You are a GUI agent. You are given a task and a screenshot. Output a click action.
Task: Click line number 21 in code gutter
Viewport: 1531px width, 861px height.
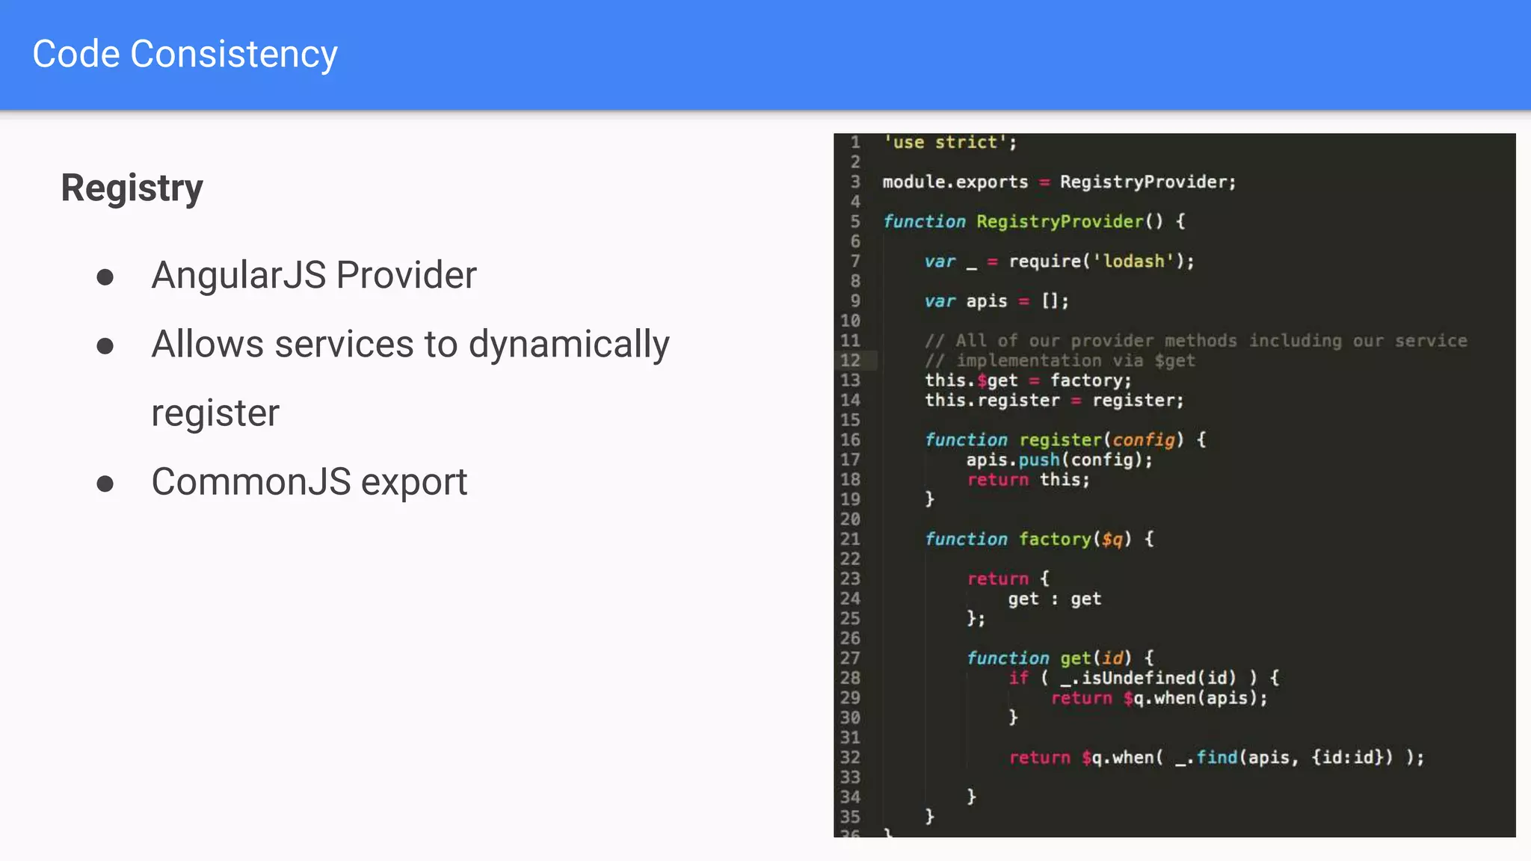tap(850, 540)
